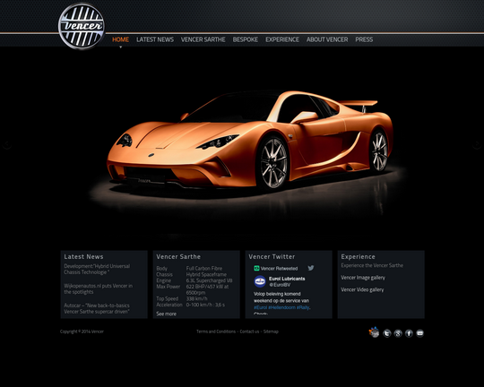Click the #Rally hashtag
This screenshot has width=484, height=387.
click(303, 307)
